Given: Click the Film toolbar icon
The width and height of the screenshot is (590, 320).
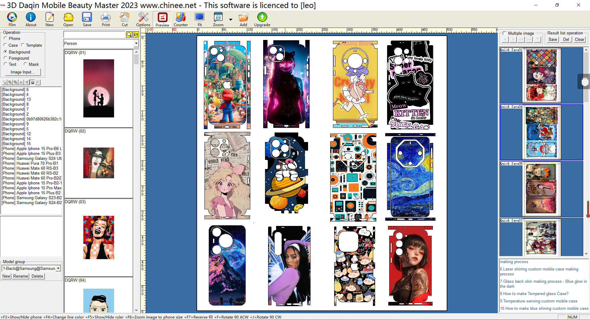Looking at the screenshot, I should click(12, 19).
